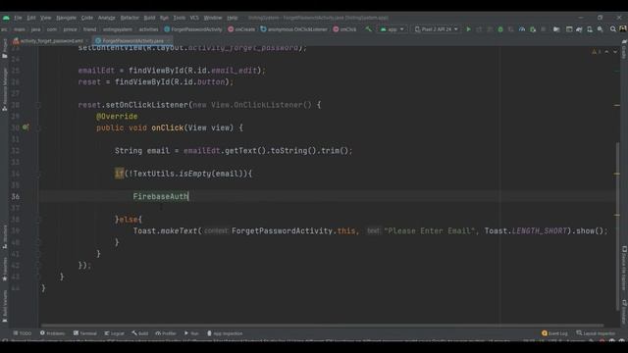Viewport: 628px width, 353px height.
Task: Open the Layout Inspector panel
Action: pyautogui.click(x=596, y=333)
